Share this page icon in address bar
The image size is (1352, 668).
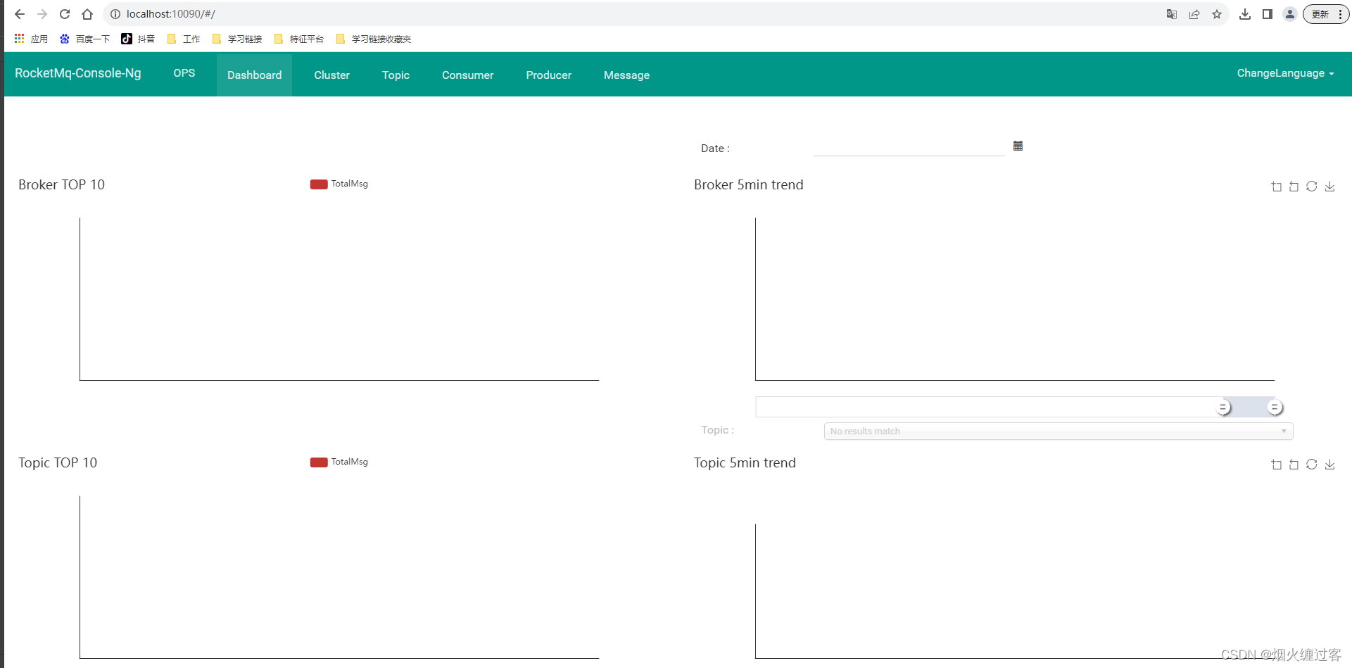[1194, 14]
